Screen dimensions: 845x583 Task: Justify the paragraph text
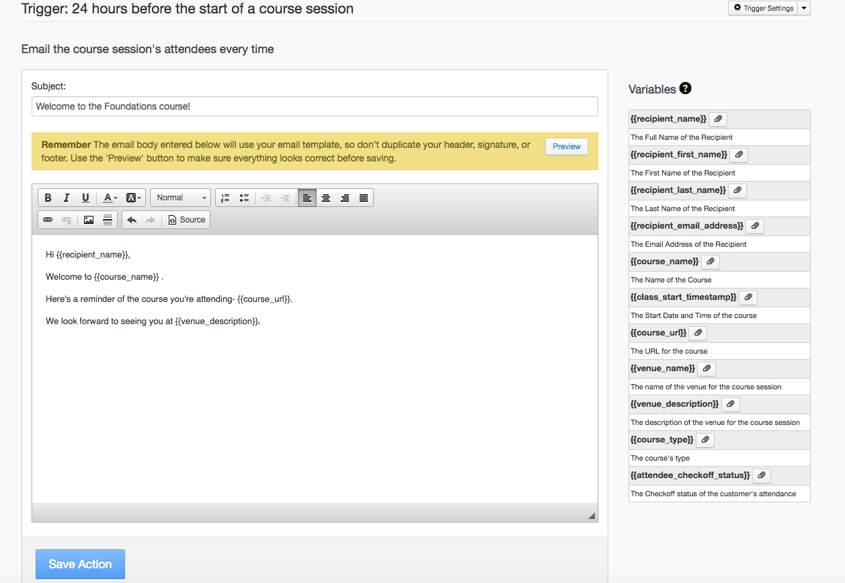point(364,198)
